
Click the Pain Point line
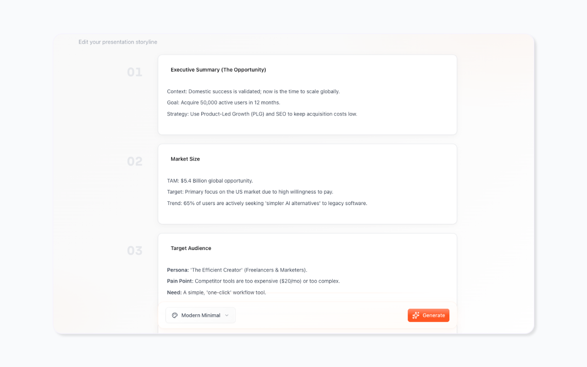[253, 281]
